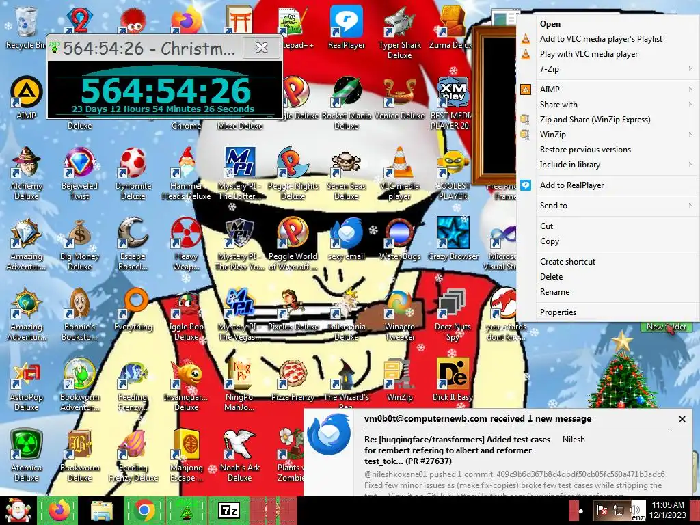Open Google Chrome from the taskbar

[x=144, y=511]
